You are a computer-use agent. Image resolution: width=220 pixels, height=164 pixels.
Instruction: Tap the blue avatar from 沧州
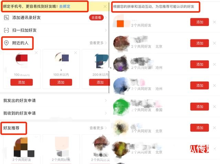[121, 86]
